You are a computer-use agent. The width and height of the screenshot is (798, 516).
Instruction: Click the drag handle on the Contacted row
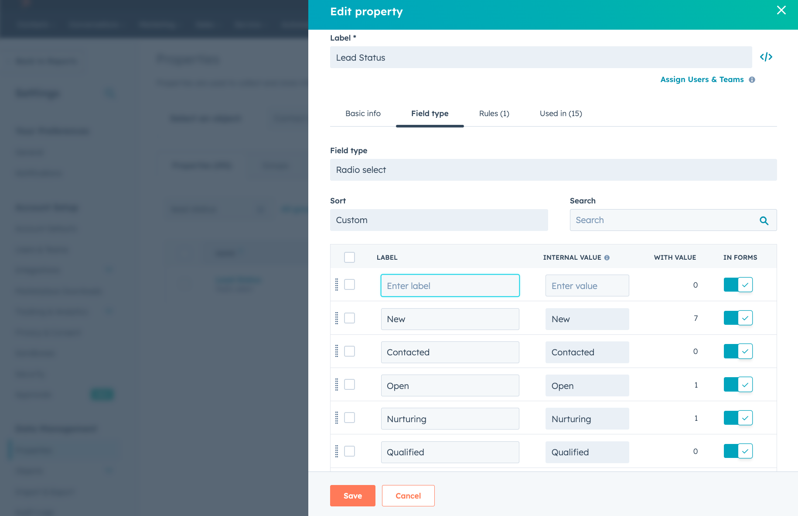[x=337, y=351]
